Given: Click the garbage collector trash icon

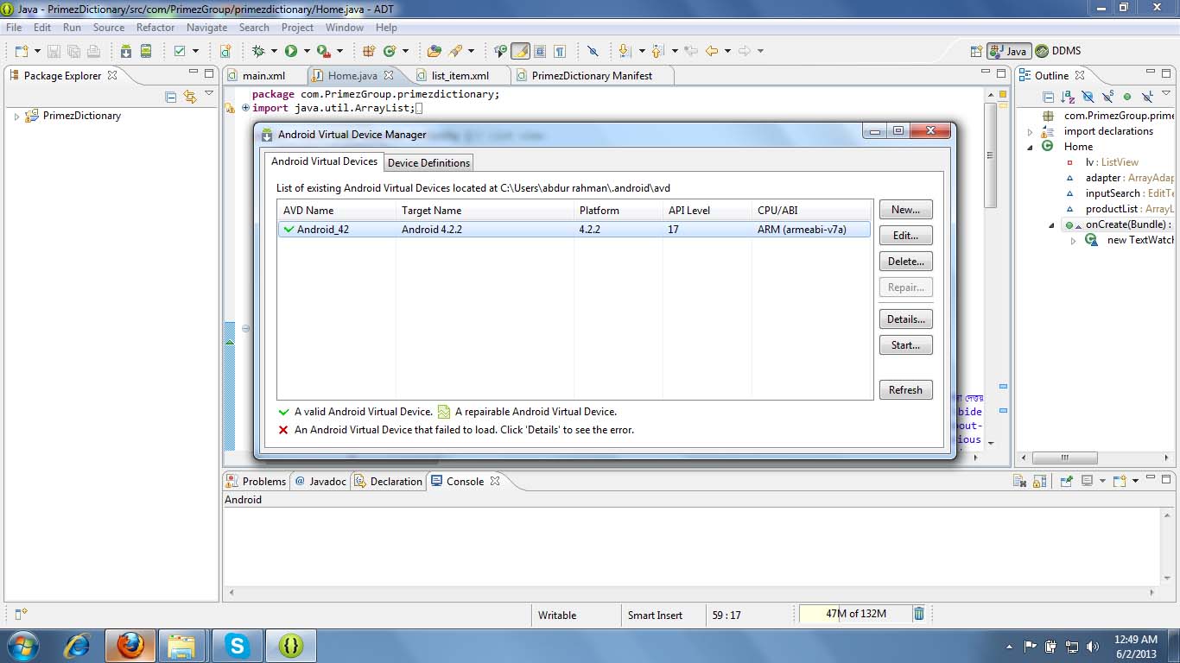Looking at the screenshot, I should (x=919, y=614).
